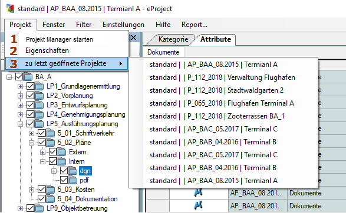Collapse the Intern node
The image size is (346, 213).
(43, 161)
